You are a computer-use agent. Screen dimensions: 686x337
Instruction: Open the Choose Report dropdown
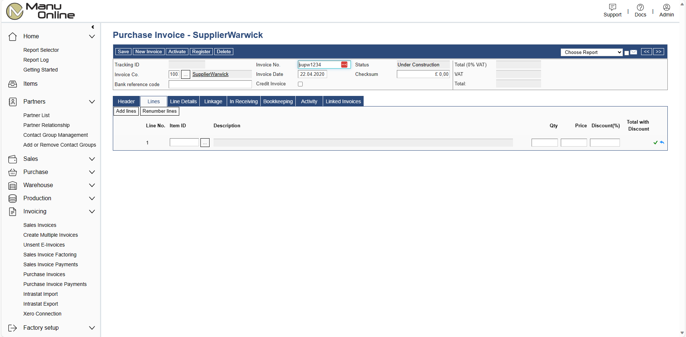tap(591, 52)
